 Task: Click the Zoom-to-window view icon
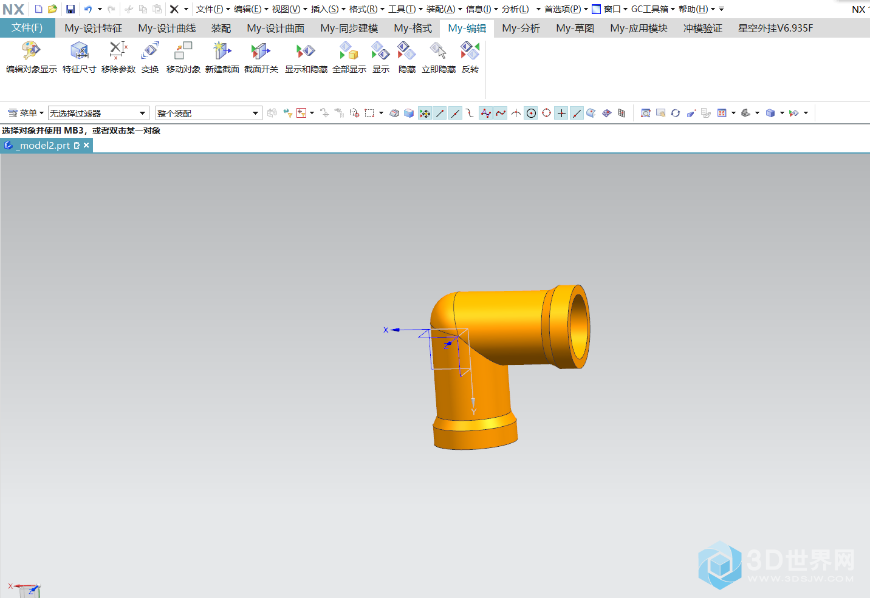[x=646, y=113]
